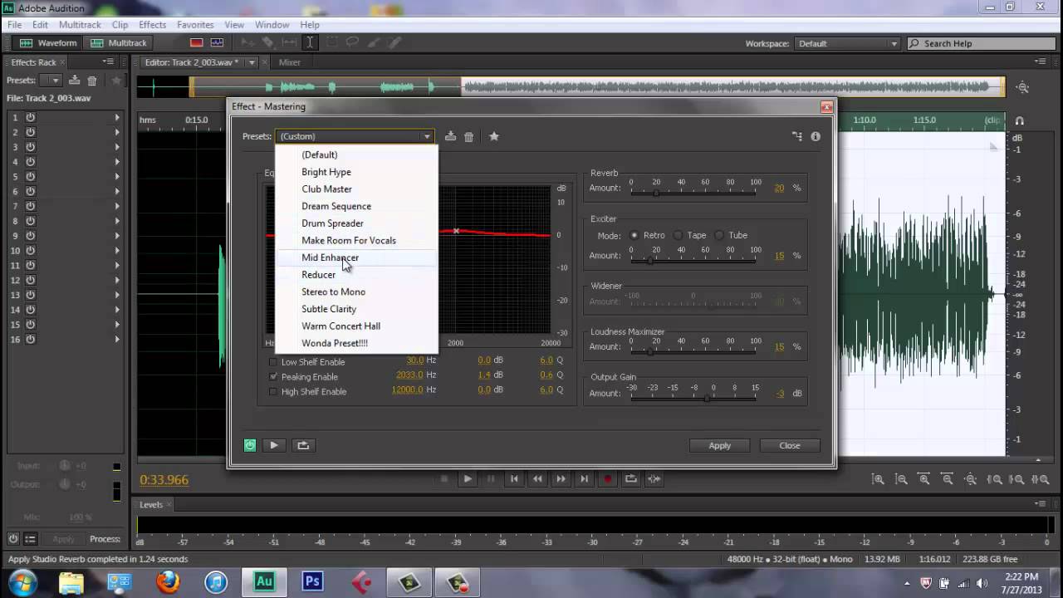Screen dimensions: 1063x598
Task: Zoom out full on overview navigator
Action: [x=1022, y=87]
